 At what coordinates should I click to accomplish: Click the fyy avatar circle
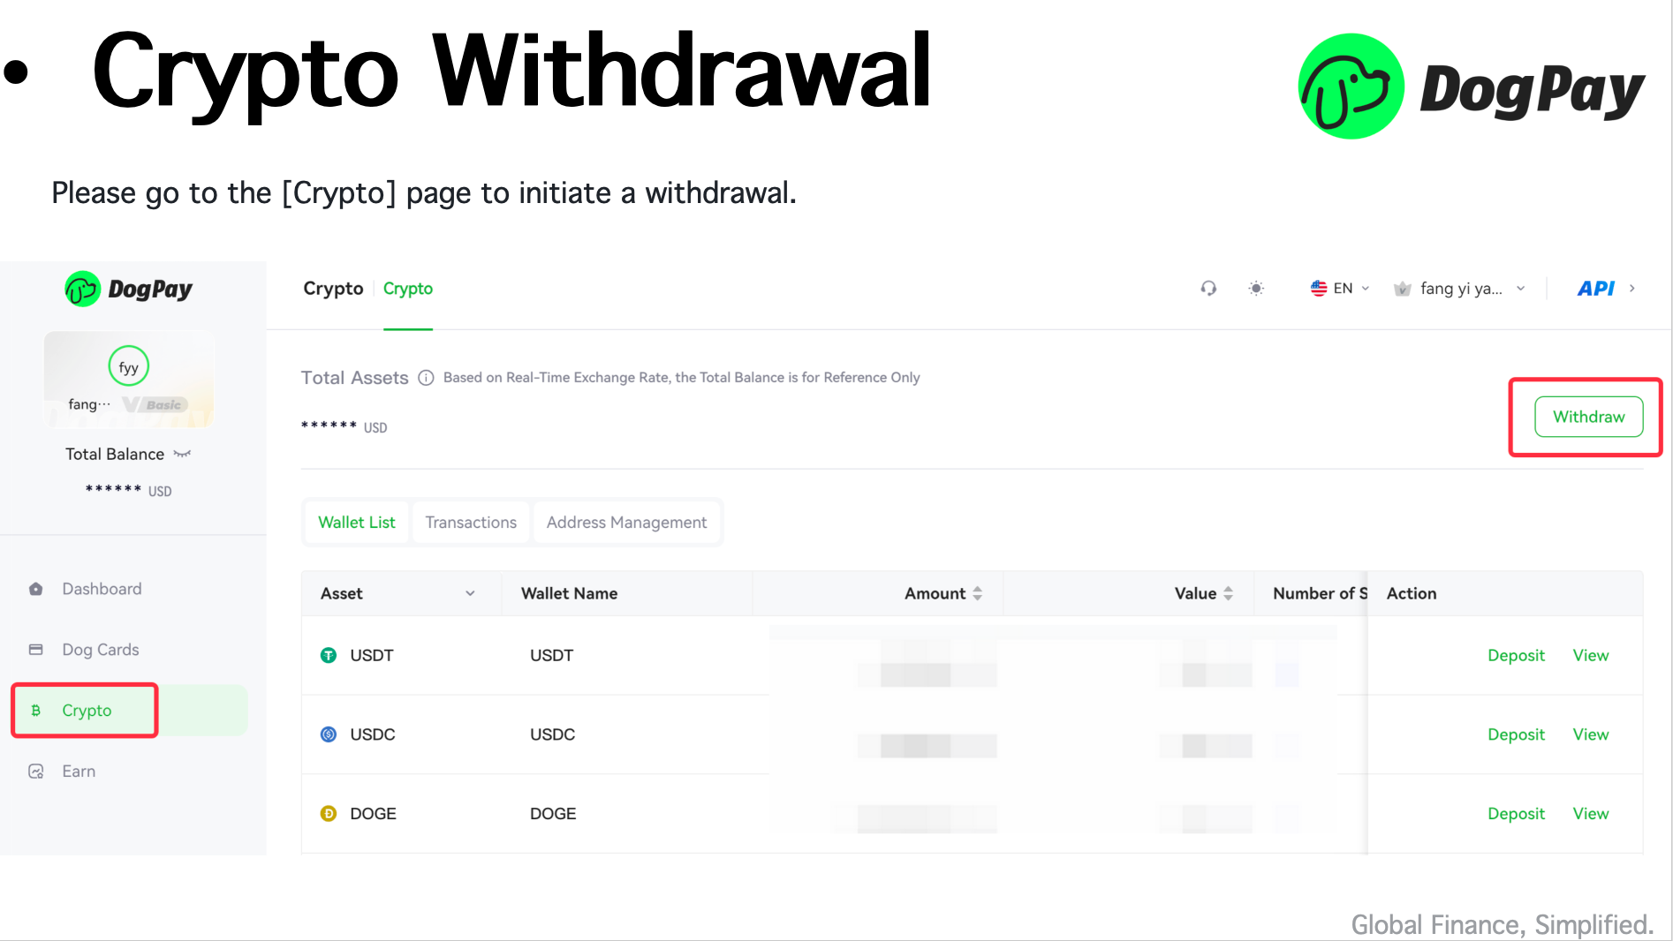(x=129, y=366)
